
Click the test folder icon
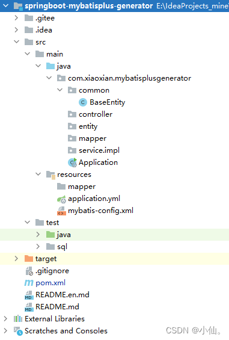click(x=40, y=222)
